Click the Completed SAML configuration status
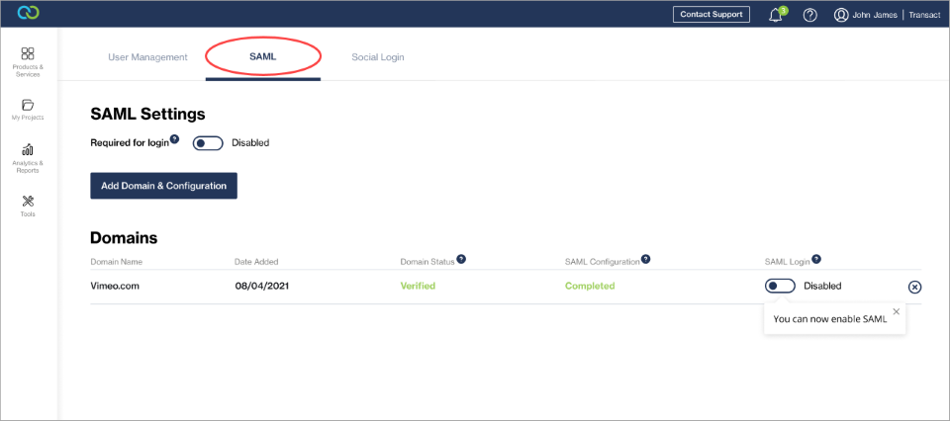950x421 pixels. [x=590, y=287]
